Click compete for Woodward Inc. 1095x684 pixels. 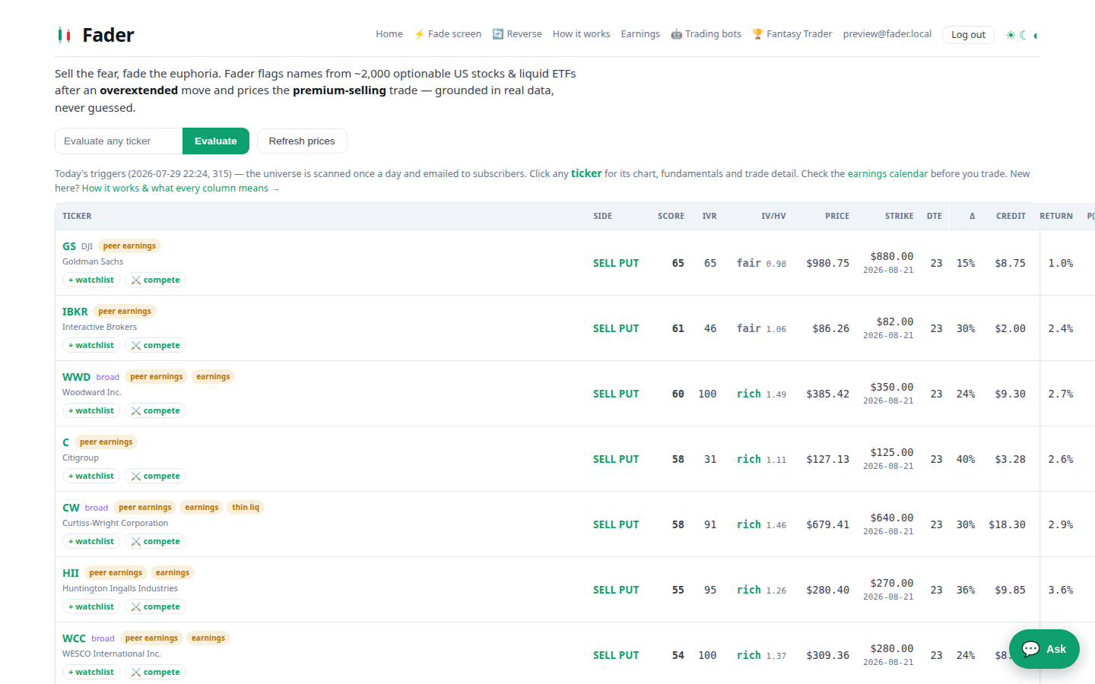[x=156, y=411]
